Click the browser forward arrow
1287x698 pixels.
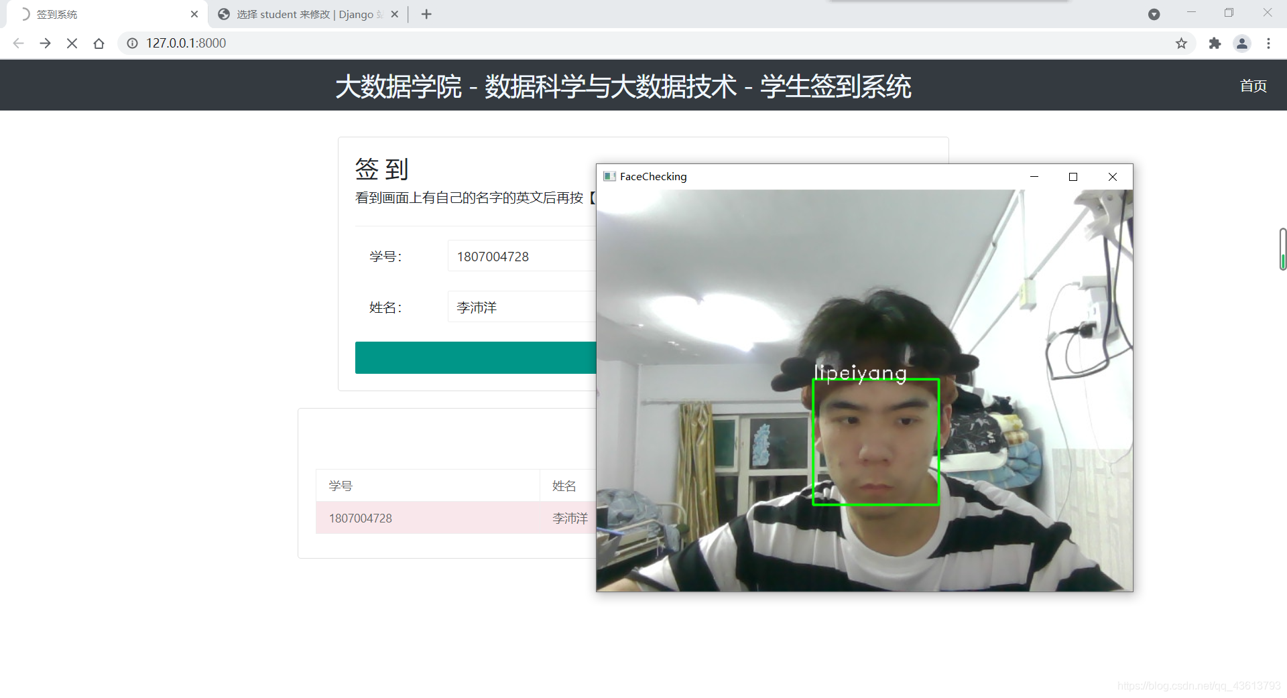point(45,43)
